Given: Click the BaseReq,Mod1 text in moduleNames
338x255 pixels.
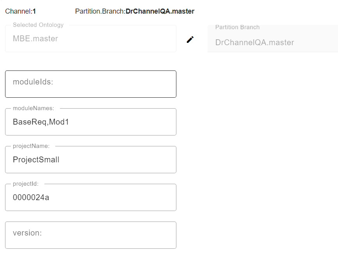Looking at the screenshot, I should click(x=41, y=122).
